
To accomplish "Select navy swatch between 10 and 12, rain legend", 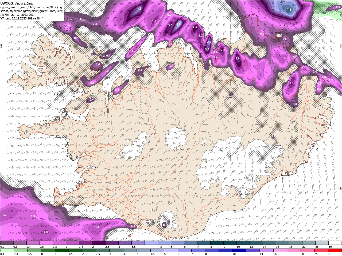I will point(239,250).
